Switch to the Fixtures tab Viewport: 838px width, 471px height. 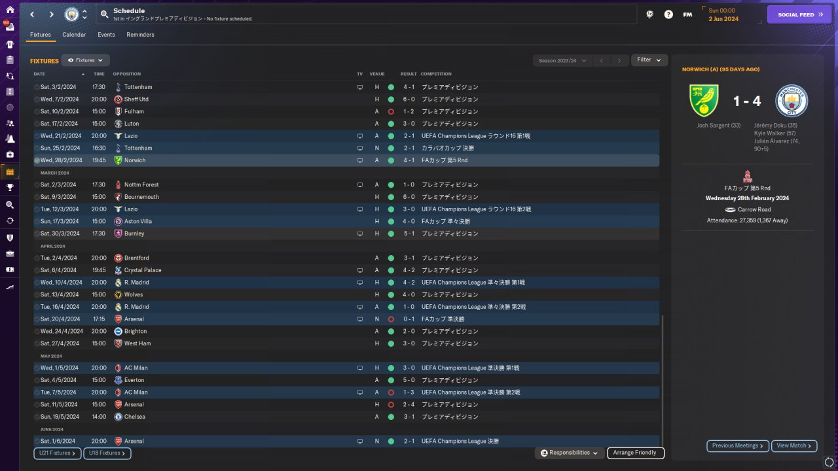[x=41, y=35]
